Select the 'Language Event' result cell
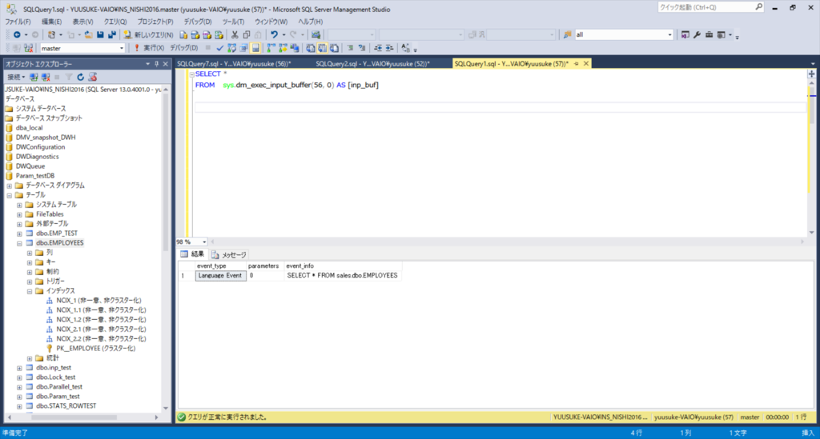Image resolution: width=820 pixels, height=439 pixels. (220, 276)
